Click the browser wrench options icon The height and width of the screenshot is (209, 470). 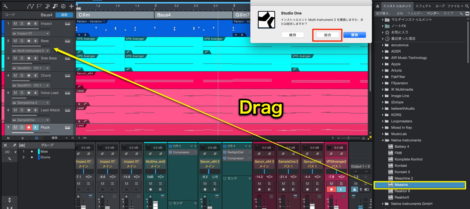(461, 13)
